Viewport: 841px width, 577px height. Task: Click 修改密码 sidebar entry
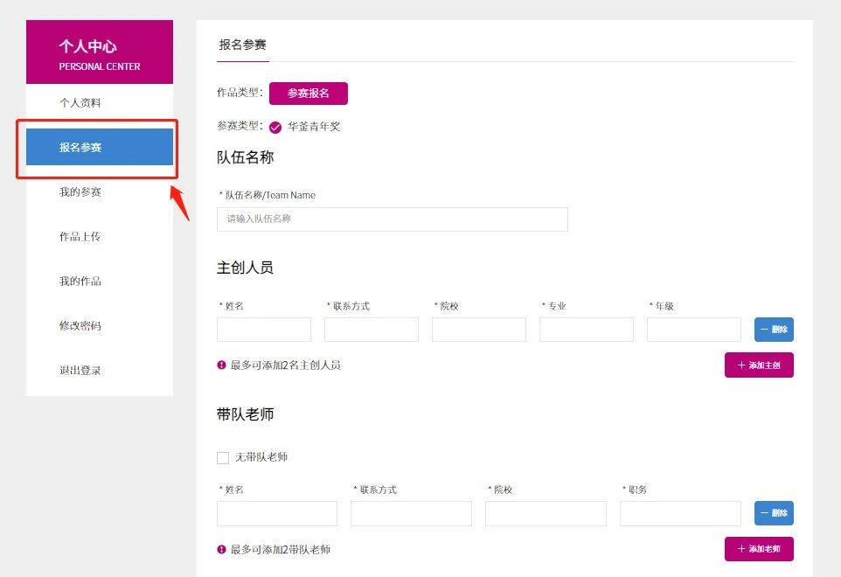point(80,326)
